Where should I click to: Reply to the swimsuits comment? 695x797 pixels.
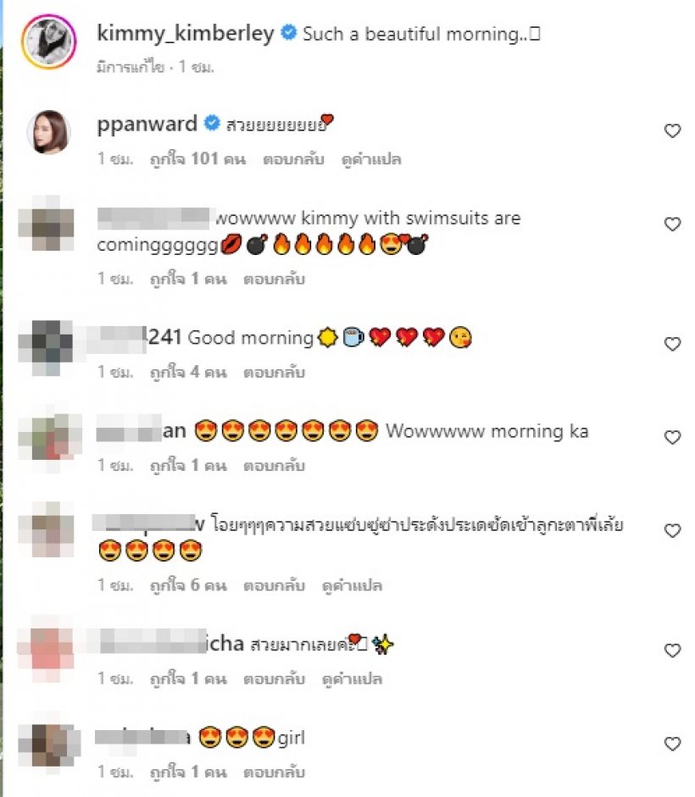click(x=275, y=279)
